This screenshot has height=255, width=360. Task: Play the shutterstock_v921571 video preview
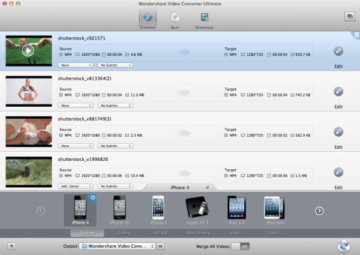(x=28, y=50)
